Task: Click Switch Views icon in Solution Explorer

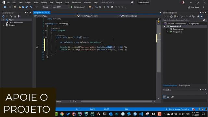Action: click(175, 17)
